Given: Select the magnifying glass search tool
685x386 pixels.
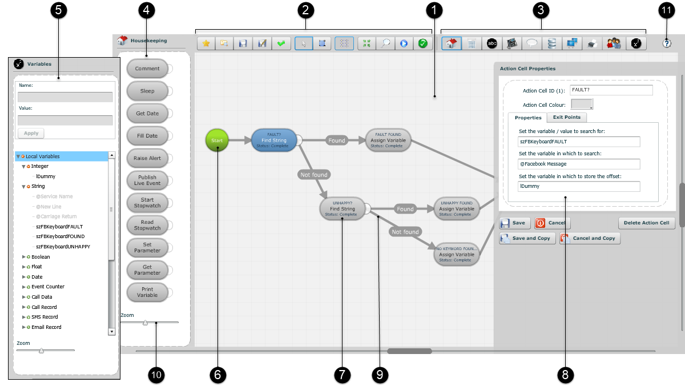Looking at the screenshot, I should pos(386,43).
